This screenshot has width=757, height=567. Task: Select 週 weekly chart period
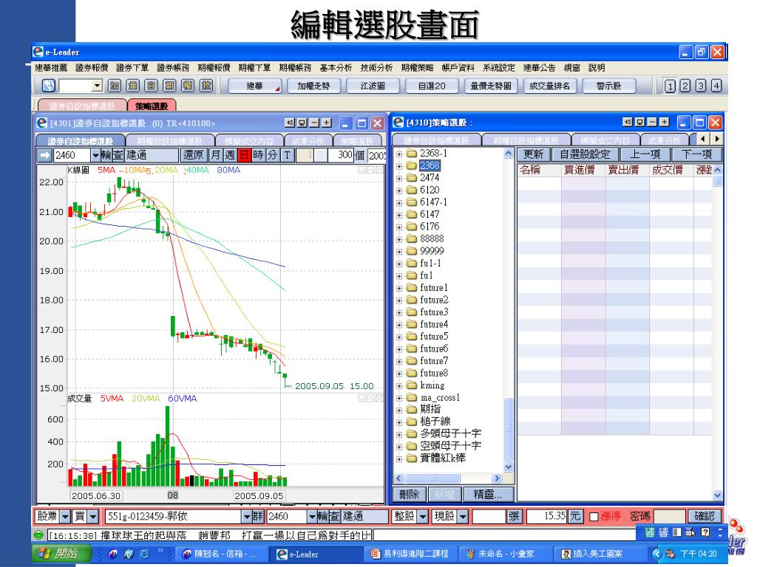[x=230, y=155]
